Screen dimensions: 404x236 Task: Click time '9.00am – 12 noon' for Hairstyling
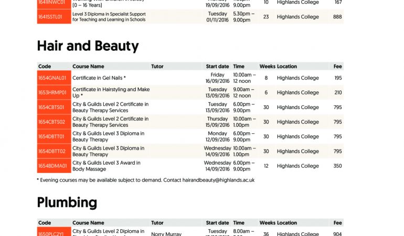[243, 92]
